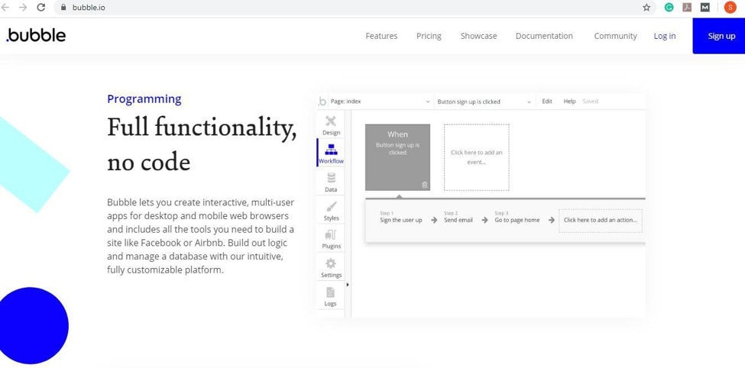Select the When Button sign up event box
The image size is (745, 368).
[x=397, y=157]
